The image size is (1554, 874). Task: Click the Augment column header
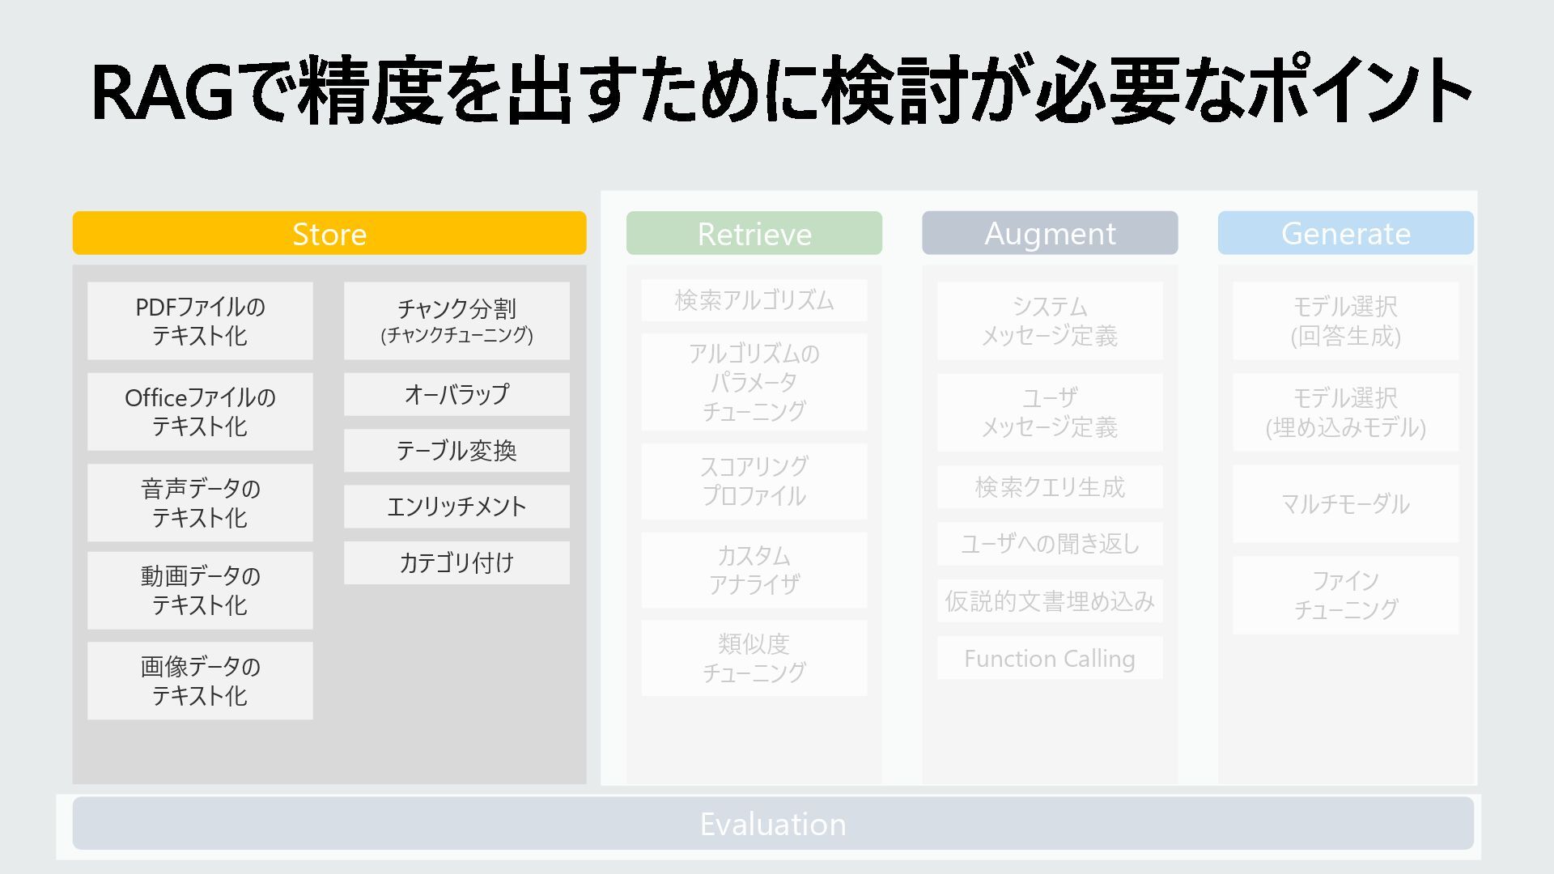point(1049,234)
